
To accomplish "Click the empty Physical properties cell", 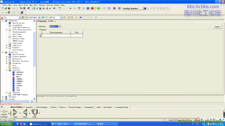I will (56, 36).
